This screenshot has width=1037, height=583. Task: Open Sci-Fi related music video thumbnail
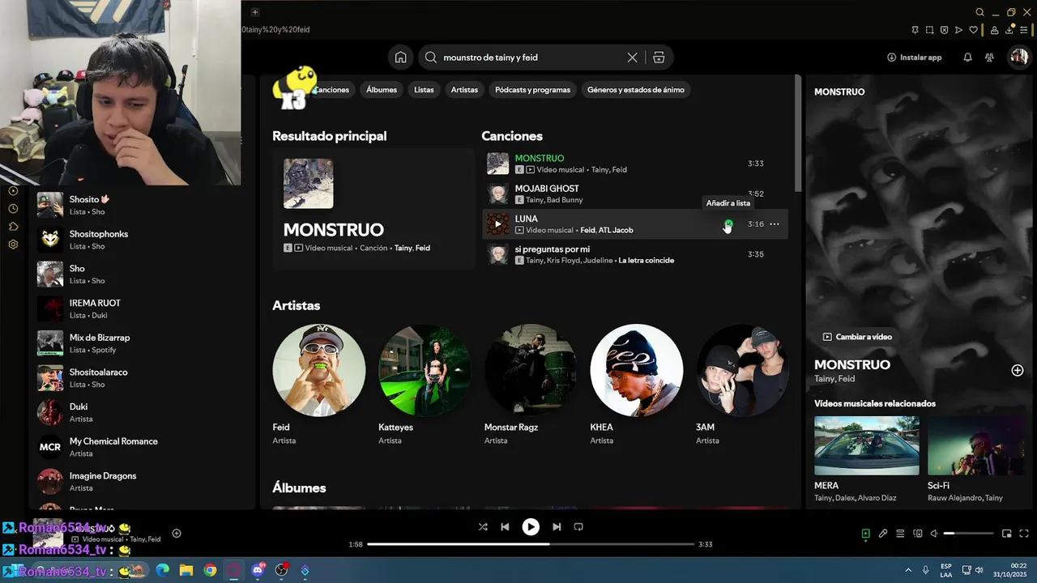coord(978,445)
